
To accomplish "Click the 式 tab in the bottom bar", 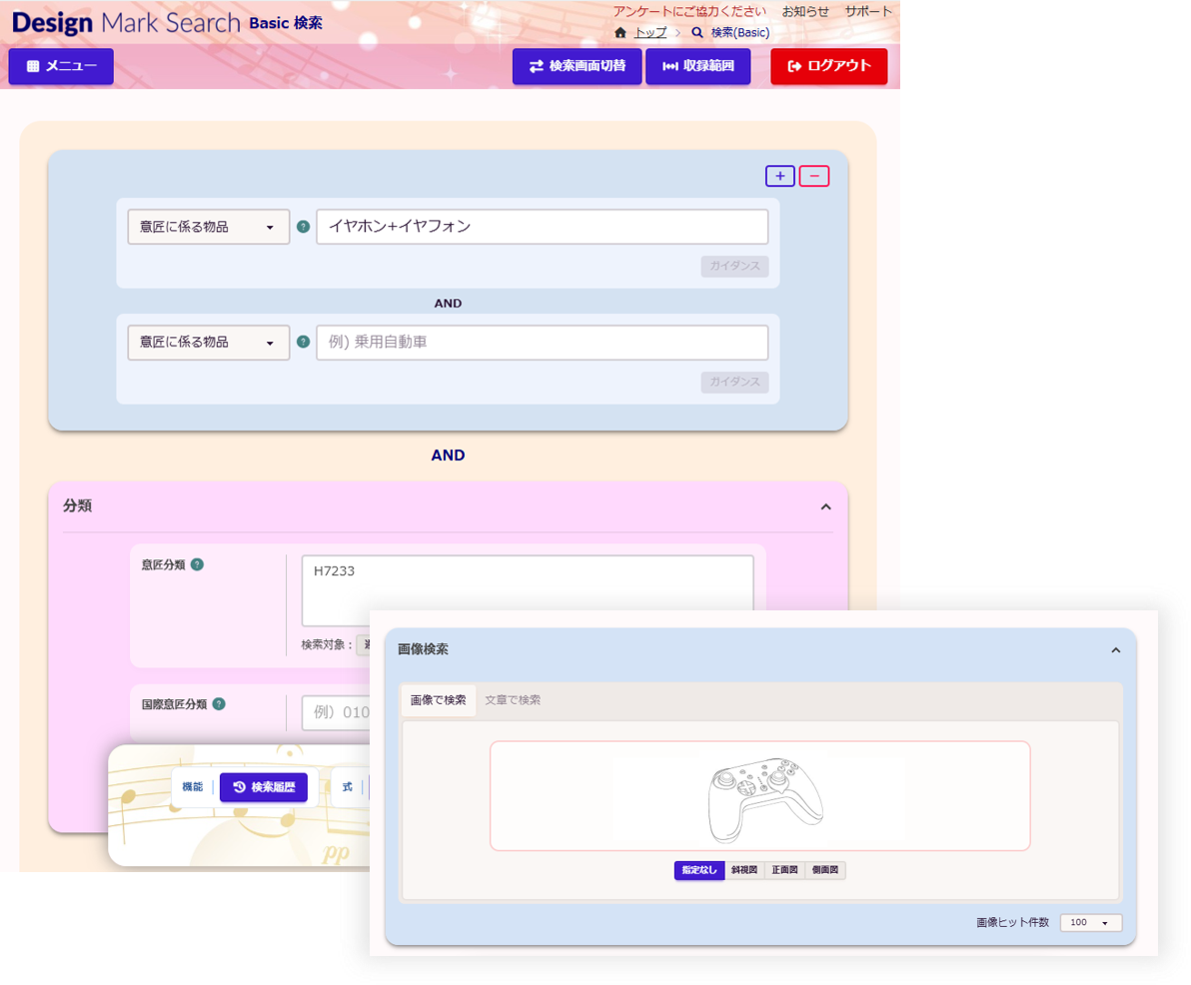I will (347, 787).
